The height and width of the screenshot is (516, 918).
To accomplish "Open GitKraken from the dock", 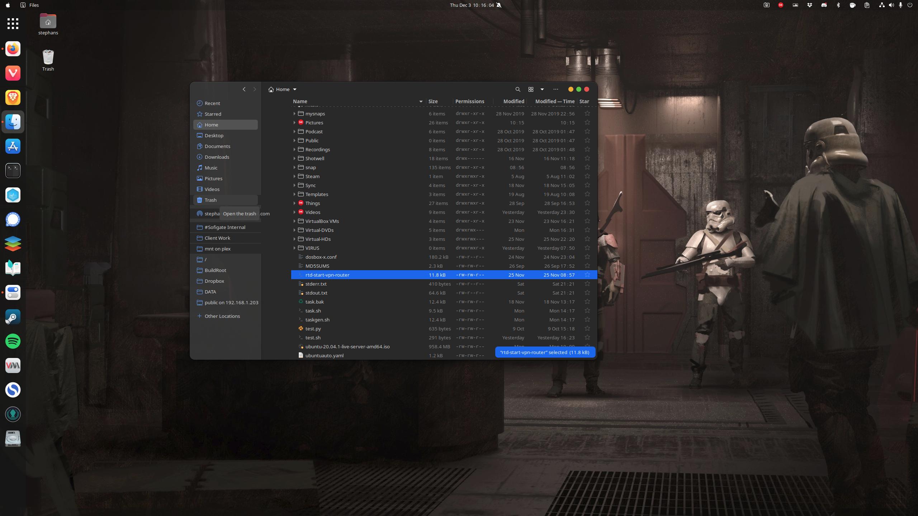I will tap(13, 414).
